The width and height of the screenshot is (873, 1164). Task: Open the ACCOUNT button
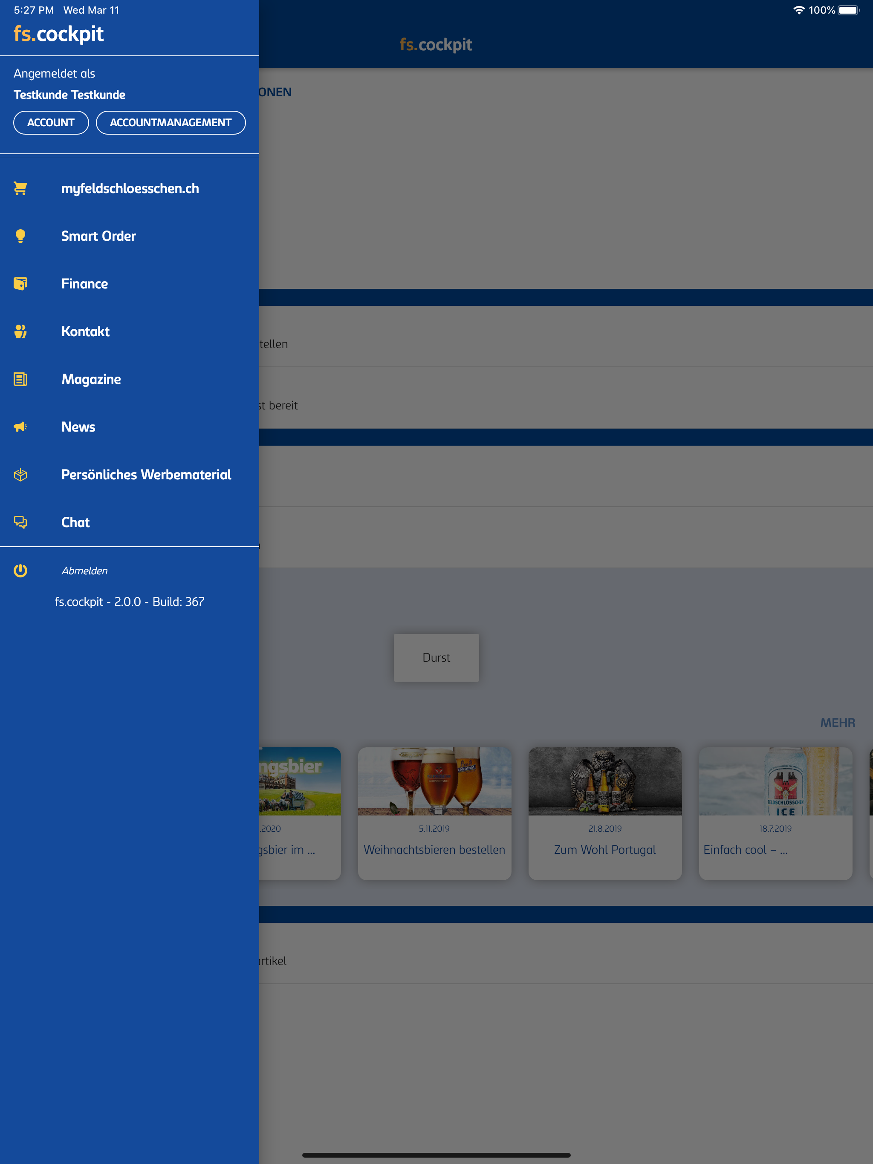51,123
